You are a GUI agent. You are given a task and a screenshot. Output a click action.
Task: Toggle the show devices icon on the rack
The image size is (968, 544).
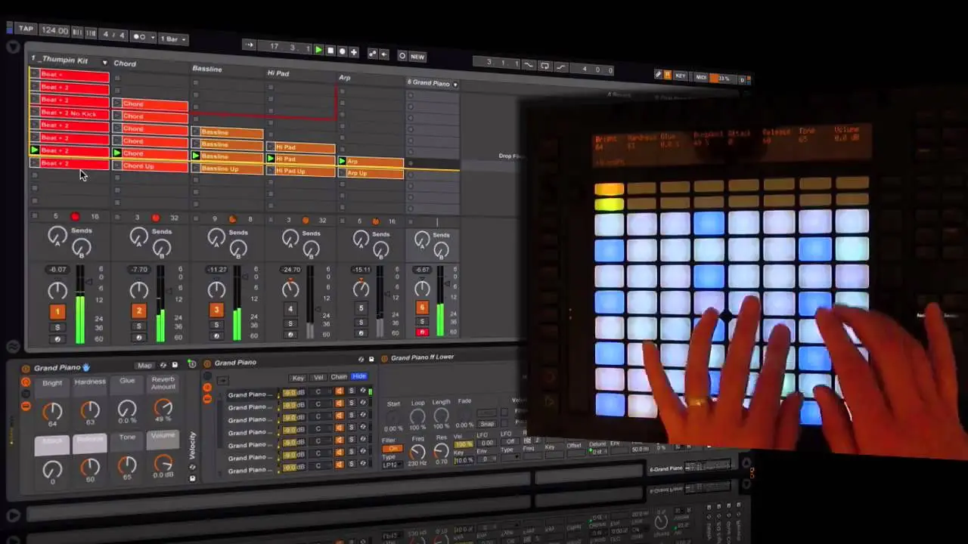pos(26,406)
